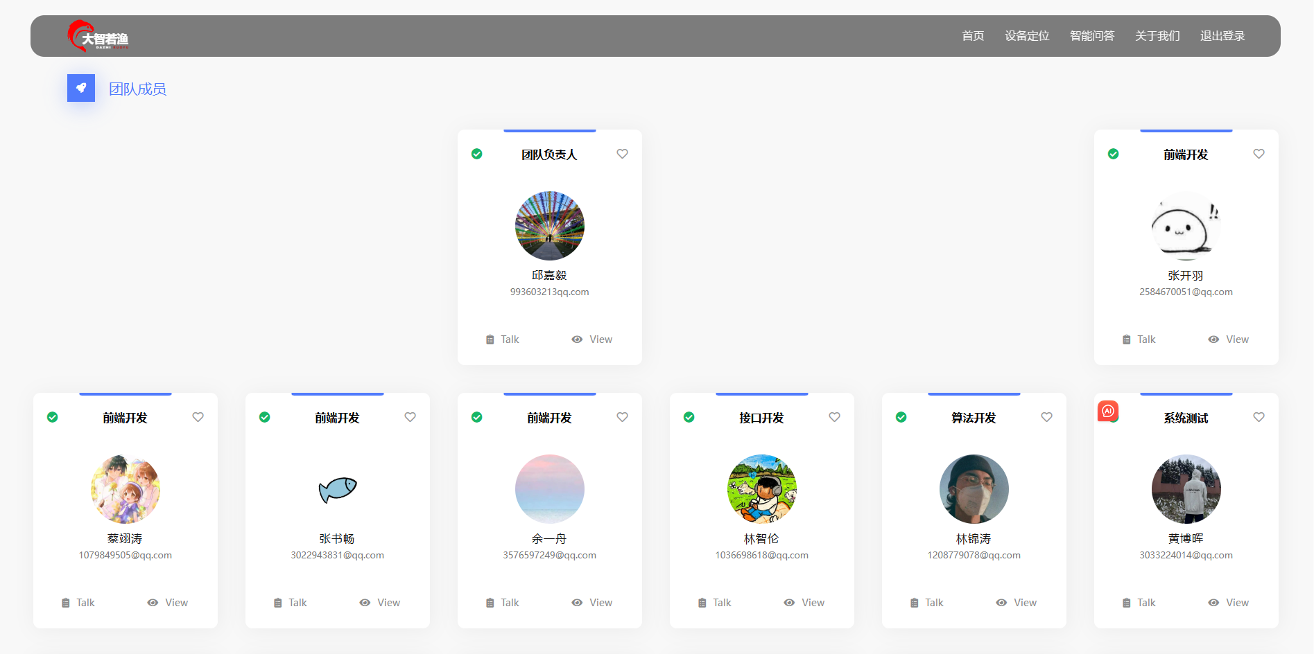Click the 团队成员 heading text
This screenshot has height=654, width=1314.
point(137,89)
